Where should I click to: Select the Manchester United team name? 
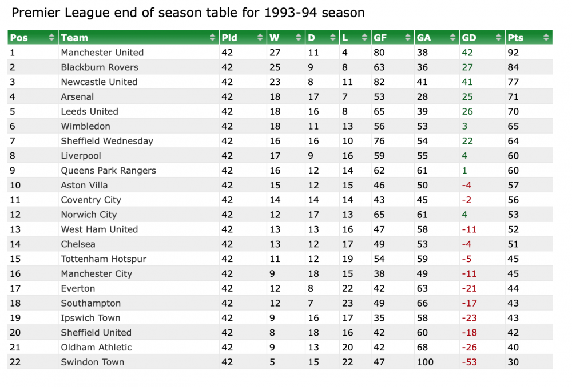(102, 53)
